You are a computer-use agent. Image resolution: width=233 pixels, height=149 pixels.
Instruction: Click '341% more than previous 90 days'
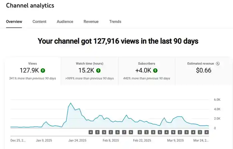[x=33, y=78]
